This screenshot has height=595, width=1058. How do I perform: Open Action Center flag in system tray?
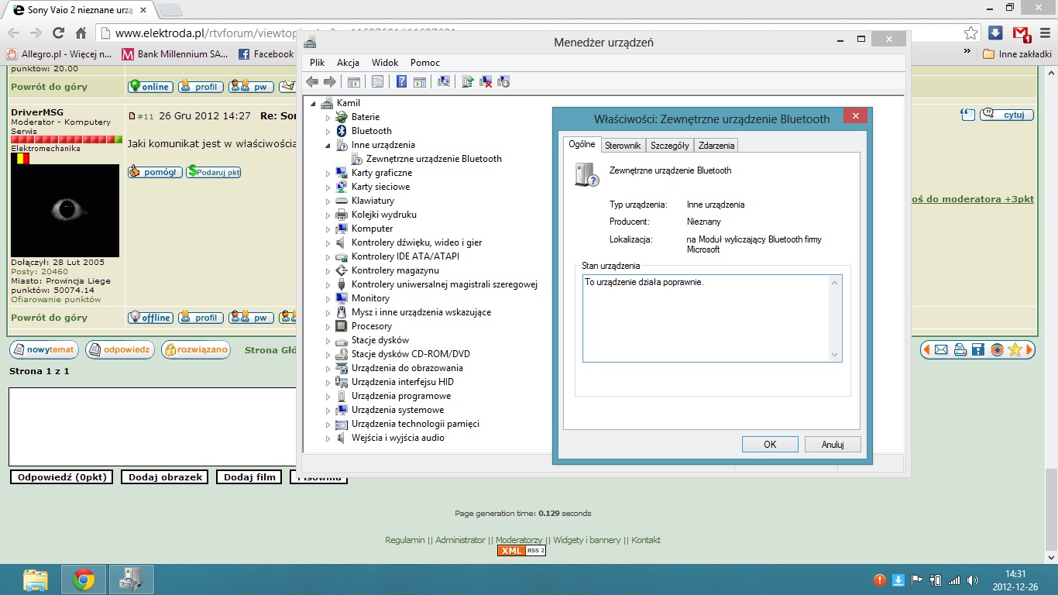(x=917, y=580)
